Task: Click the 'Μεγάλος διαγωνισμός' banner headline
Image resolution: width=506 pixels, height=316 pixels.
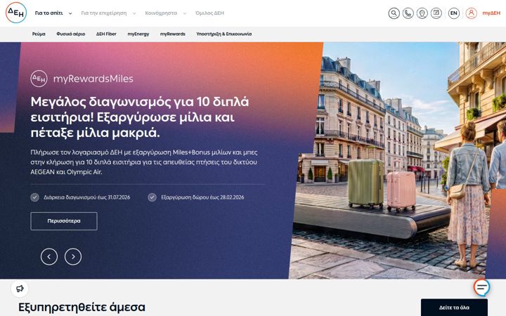Action: [140, 117]
